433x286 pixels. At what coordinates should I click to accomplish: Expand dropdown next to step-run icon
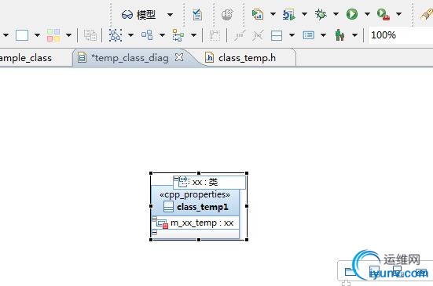tap(304, 14)
